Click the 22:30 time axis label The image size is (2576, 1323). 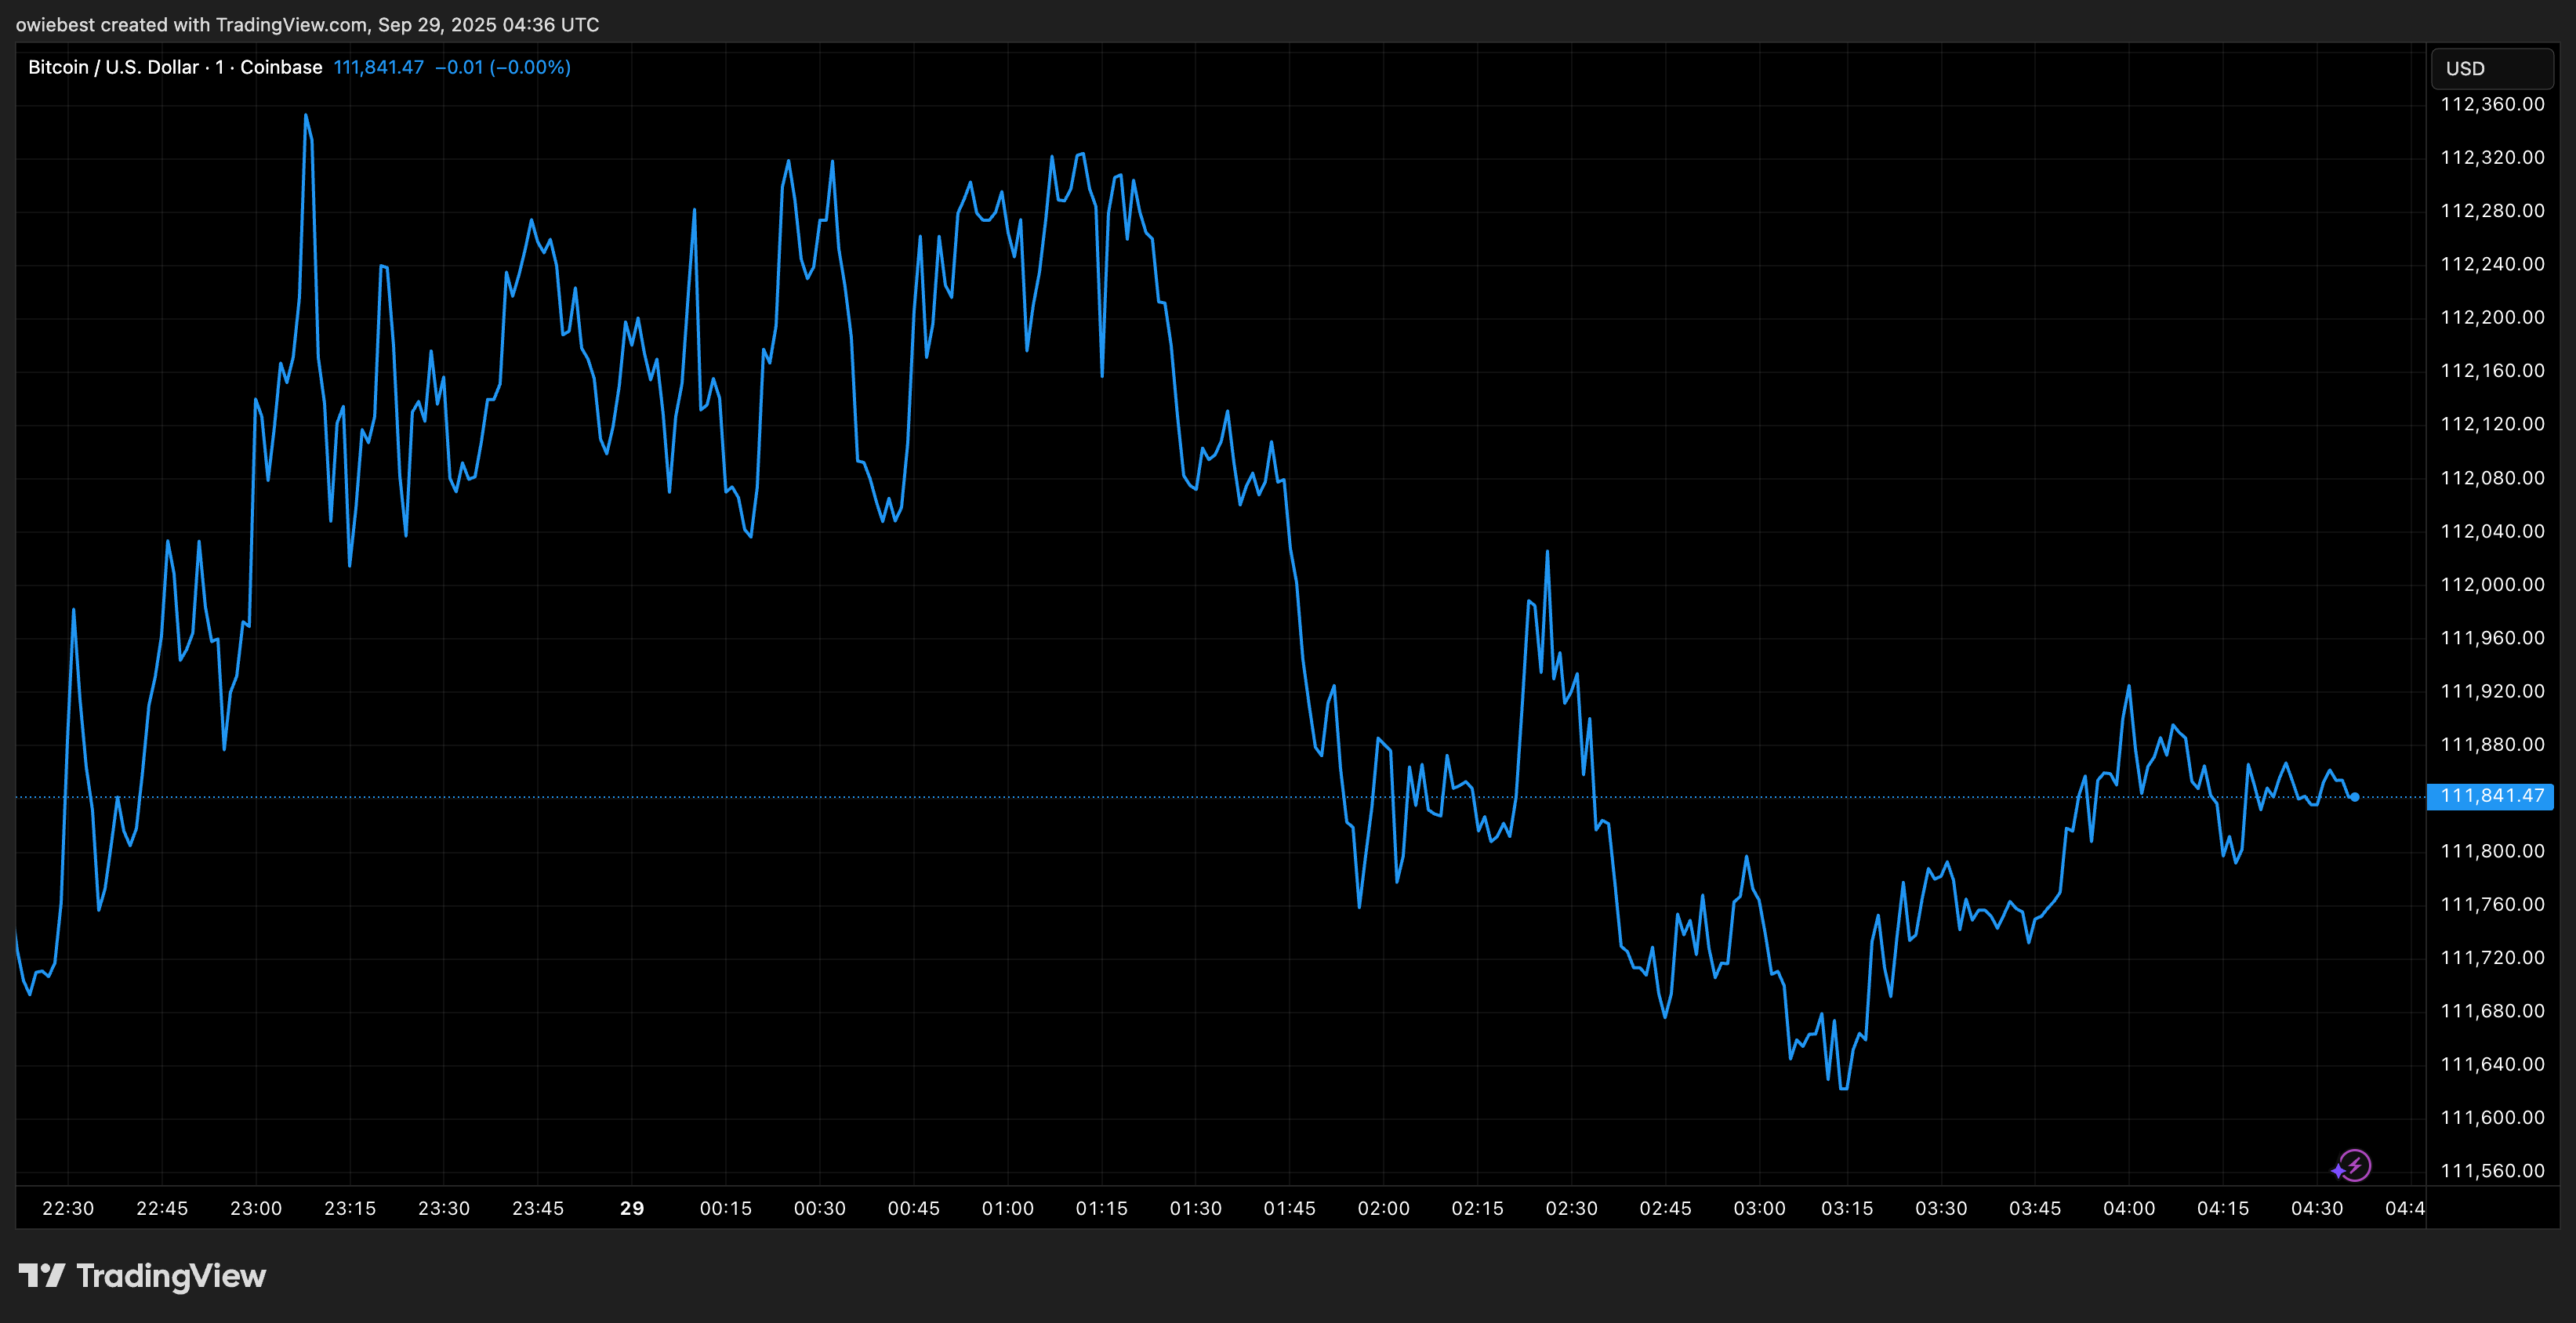tap(68, 1208)
